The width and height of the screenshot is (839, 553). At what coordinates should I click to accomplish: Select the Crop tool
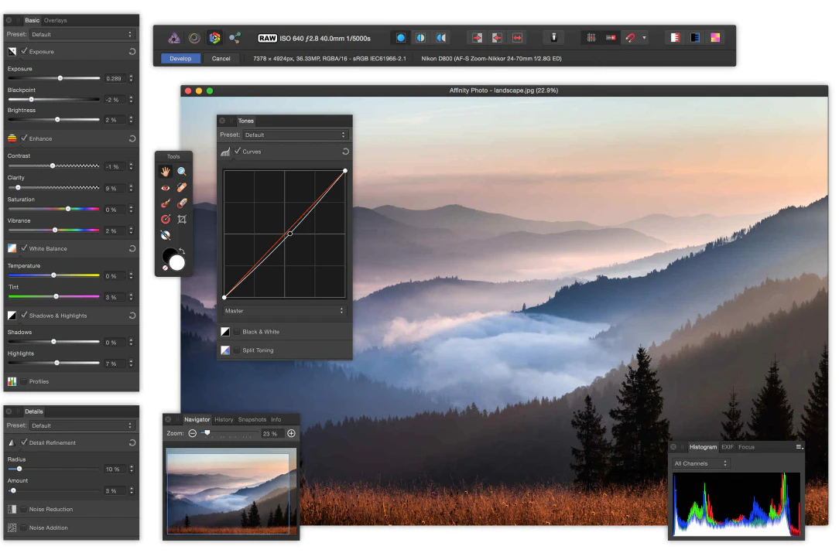click(182, 219)
